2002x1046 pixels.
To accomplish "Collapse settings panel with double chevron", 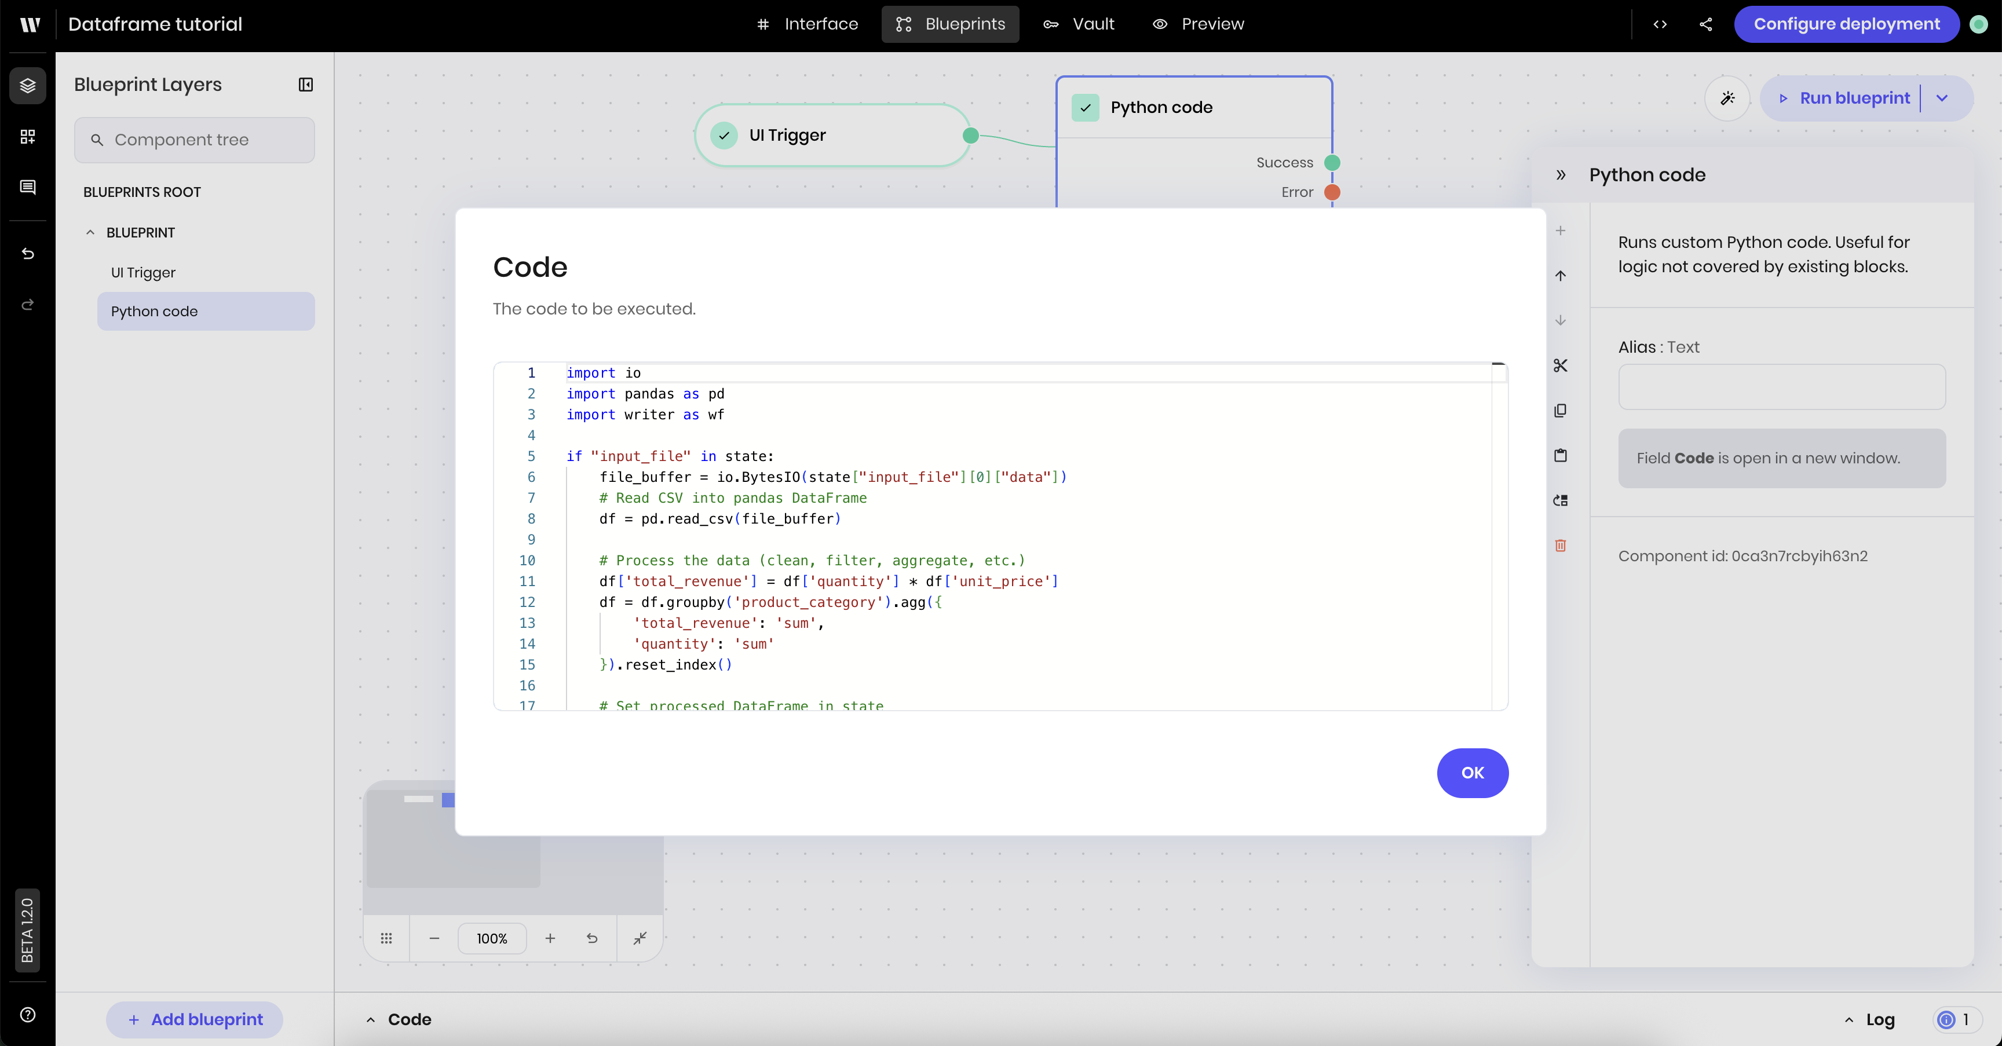I will pos(1561,175).
